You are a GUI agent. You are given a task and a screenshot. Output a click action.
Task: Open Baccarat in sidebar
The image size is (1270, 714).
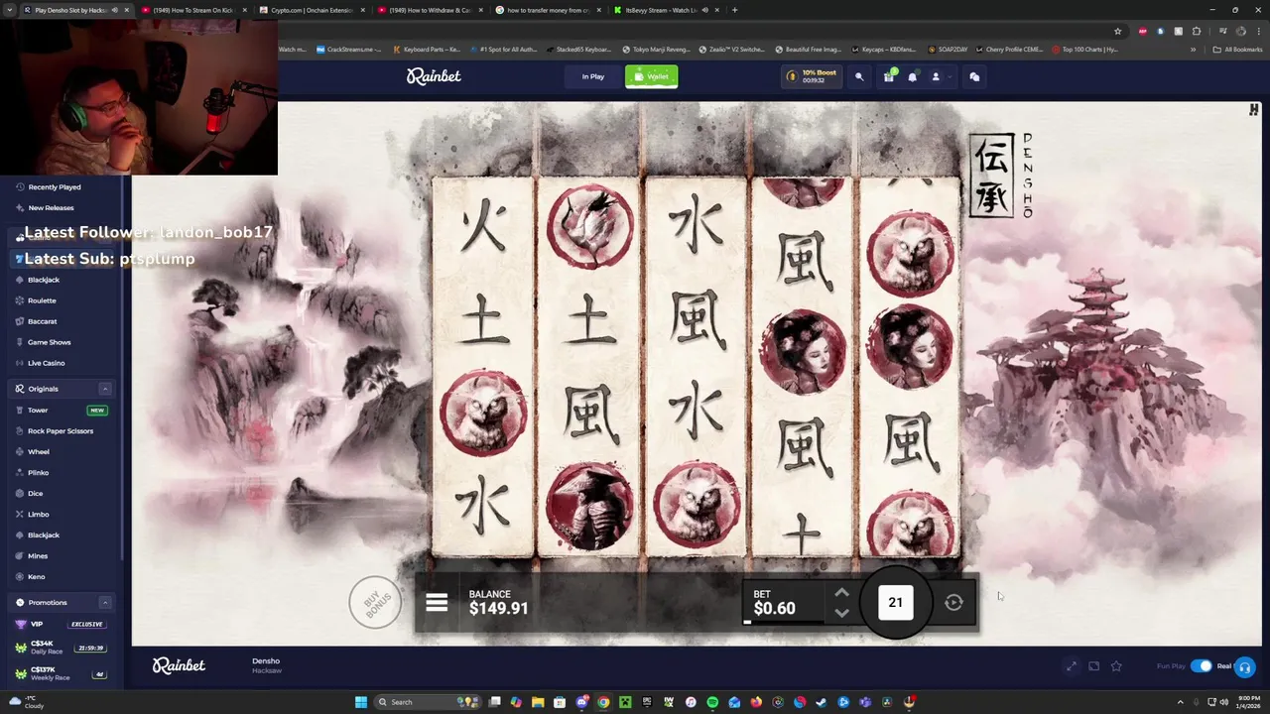(43, 321)
